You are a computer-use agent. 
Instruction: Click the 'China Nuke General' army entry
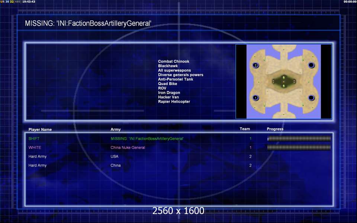[128, 148]
